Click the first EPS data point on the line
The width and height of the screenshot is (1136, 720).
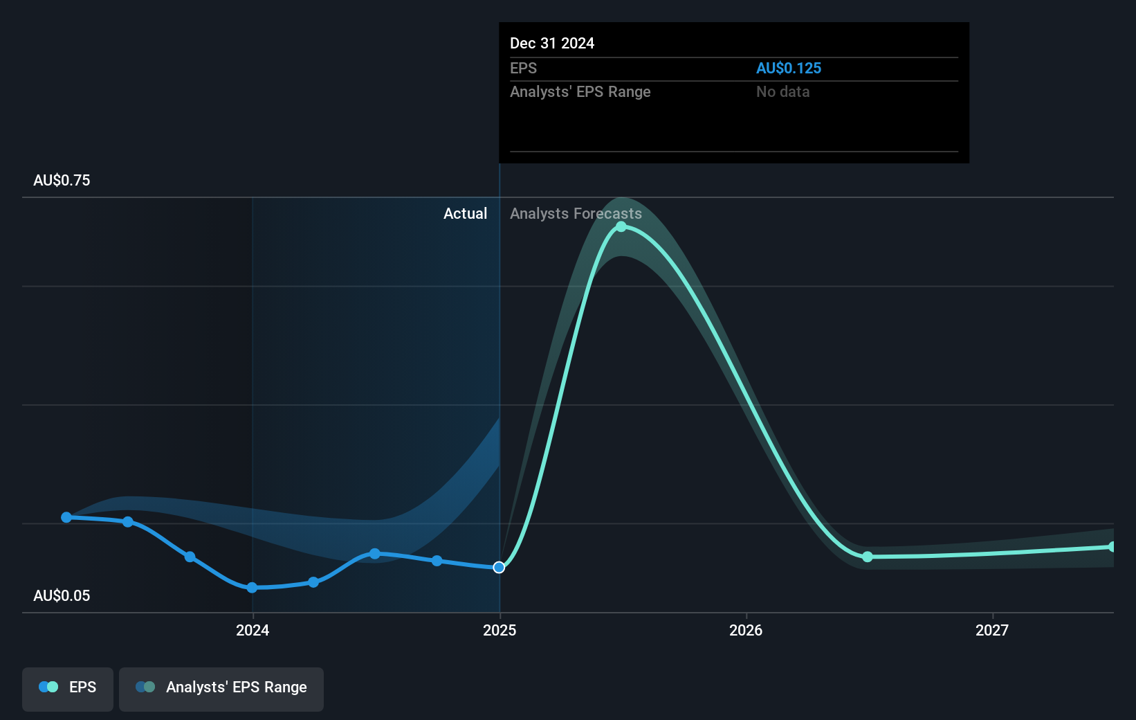coord(66,517)
